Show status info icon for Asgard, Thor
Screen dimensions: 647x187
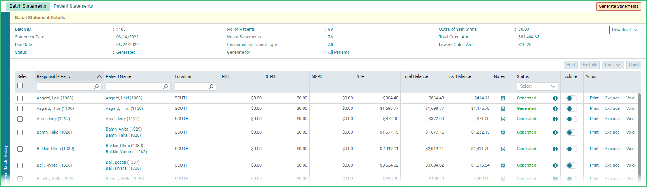click(555, 109)
